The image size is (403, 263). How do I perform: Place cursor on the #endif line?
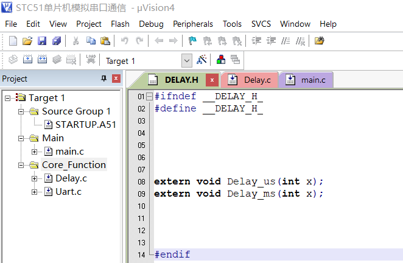(278, 254)
